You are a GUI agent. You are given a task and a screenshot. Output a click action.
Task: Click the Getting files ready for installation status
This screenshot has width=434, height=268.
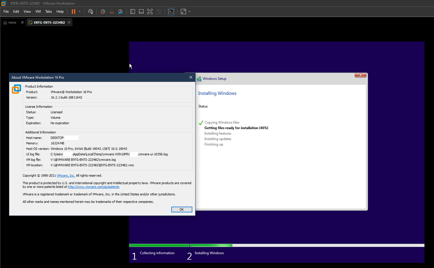point(236,128)
